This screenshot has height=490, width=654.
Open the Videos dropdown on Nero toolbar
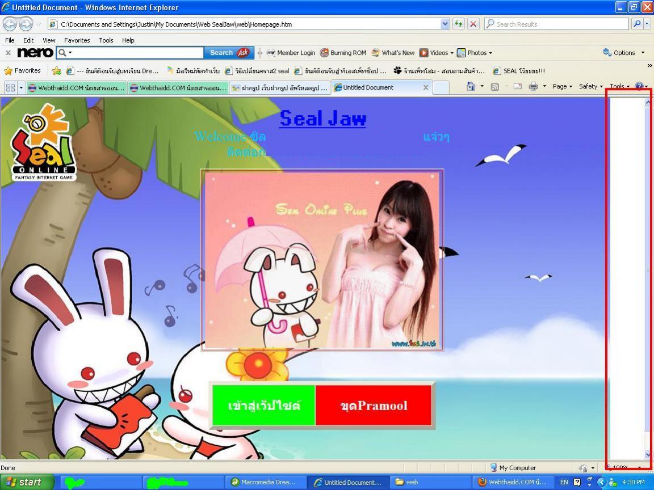point(437,53)
